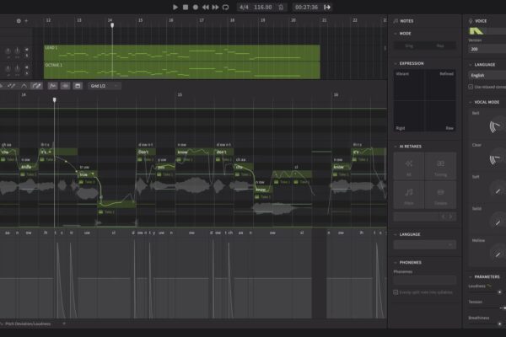Screen dimensions: 506x337
Task: Click LEAD 1 pan knob
Action: point(17,51)
